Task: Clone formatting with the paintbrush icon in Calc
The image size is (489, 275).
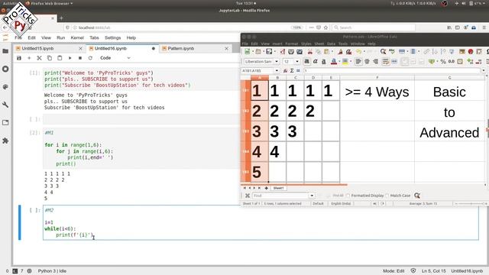Action: (x=340, y=52)
